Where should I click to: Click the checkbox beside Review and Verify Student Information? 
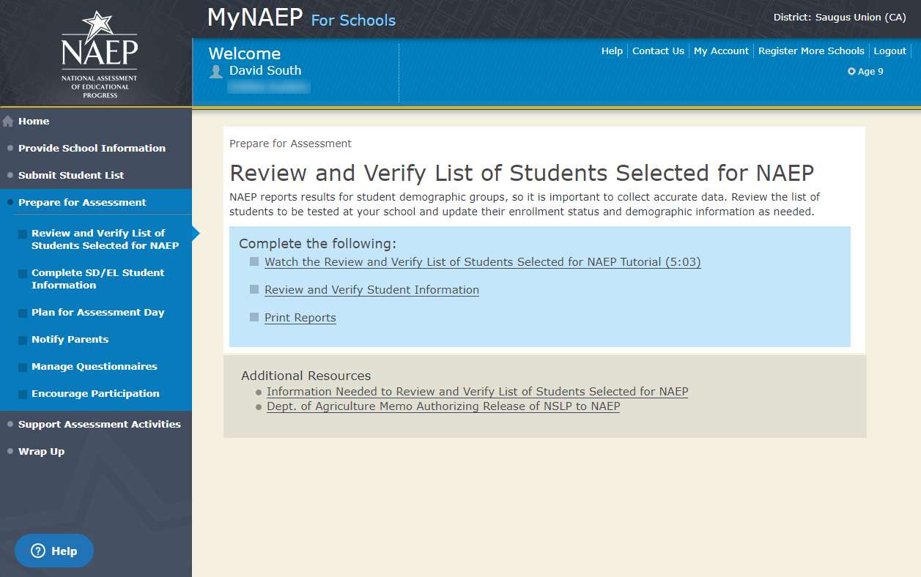(x=254, y=289)
